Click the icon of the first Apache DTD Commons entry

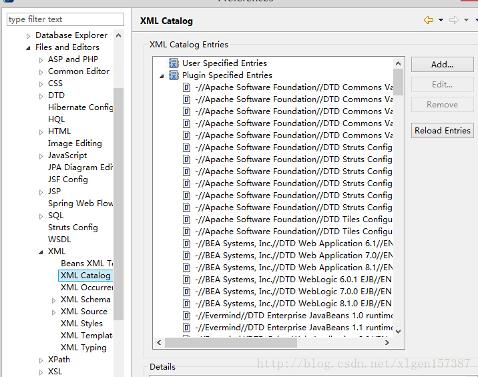coord(187,87)
